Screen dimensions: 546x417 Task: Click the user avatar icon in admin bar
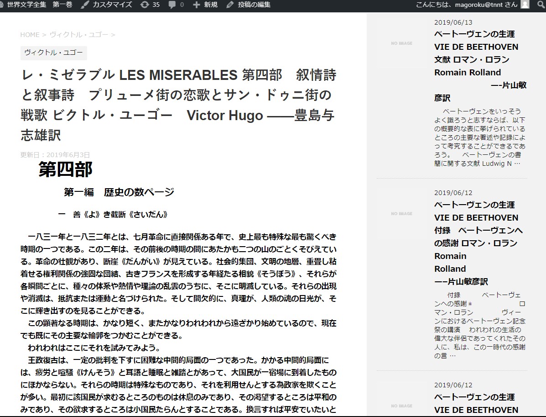click(525, 5)
